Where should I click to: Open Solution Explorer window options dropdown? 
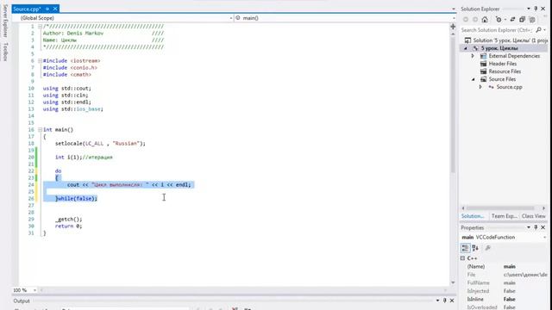point(529,9)
